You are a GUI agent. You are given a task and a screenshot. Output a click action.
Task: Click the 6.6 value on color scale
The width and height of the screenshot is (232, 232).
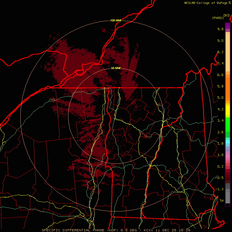click(x=220, y=75)
